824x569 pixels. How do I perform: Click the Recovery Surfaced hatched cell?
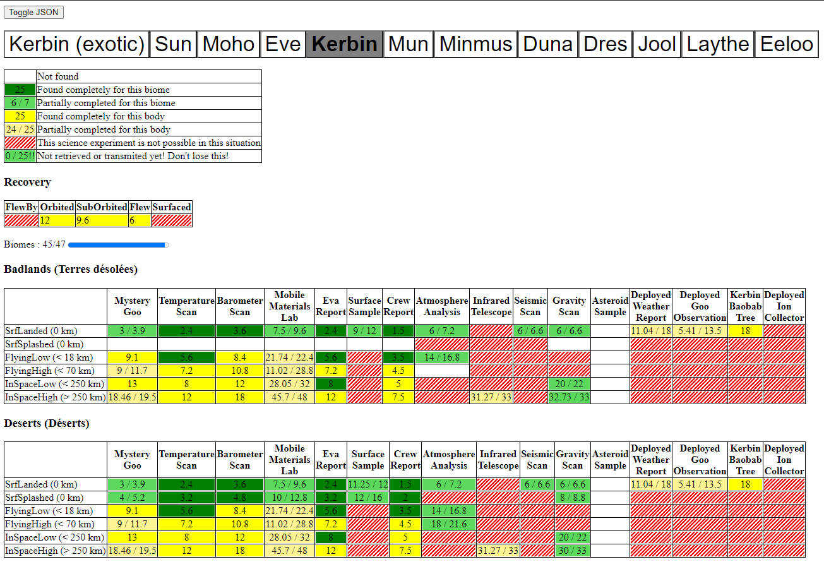point(172,220)
